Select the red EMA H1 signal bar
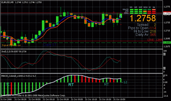This screenshot has width=171, height=101. pos(149,13)
